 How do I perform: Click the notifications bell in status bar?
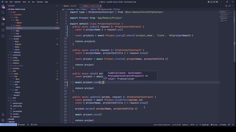[233, 125]
